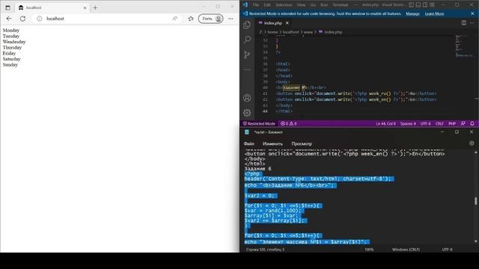Open the Search panel in VS Code
Screen dimensions: 479x269
click(x=247, y=40)
